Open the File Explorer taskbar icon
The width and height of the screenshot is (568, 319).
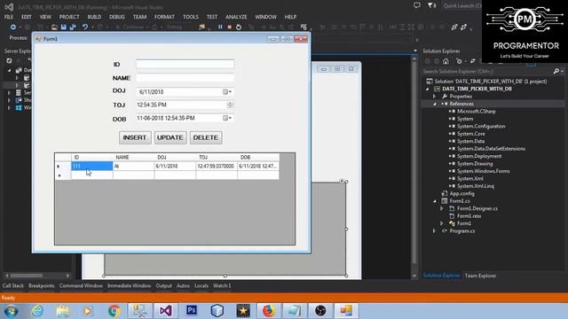click(63, 311)
